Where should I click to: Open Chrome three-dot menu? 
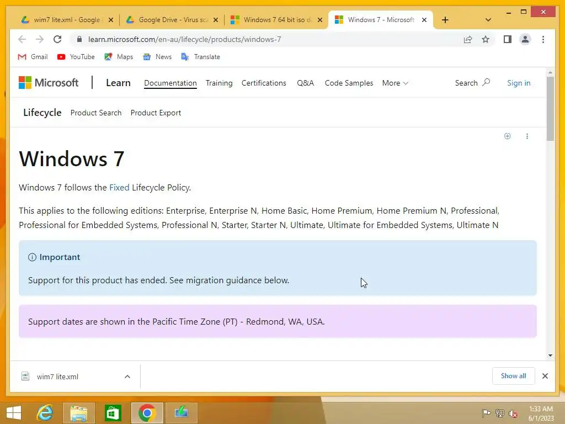(543, 39)
